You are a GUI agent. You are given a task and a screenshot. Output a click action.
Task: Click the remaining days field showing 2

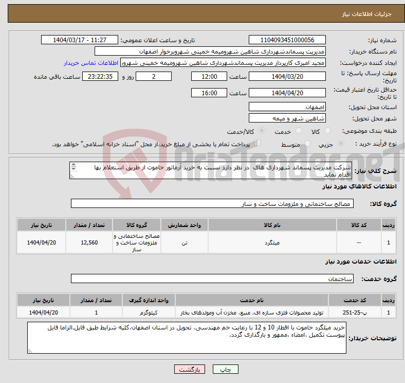click(154, 77)
